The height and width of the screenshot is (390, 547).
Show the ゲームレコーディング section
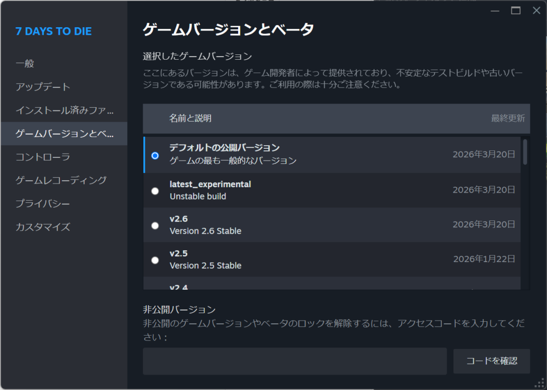(61, 180)
